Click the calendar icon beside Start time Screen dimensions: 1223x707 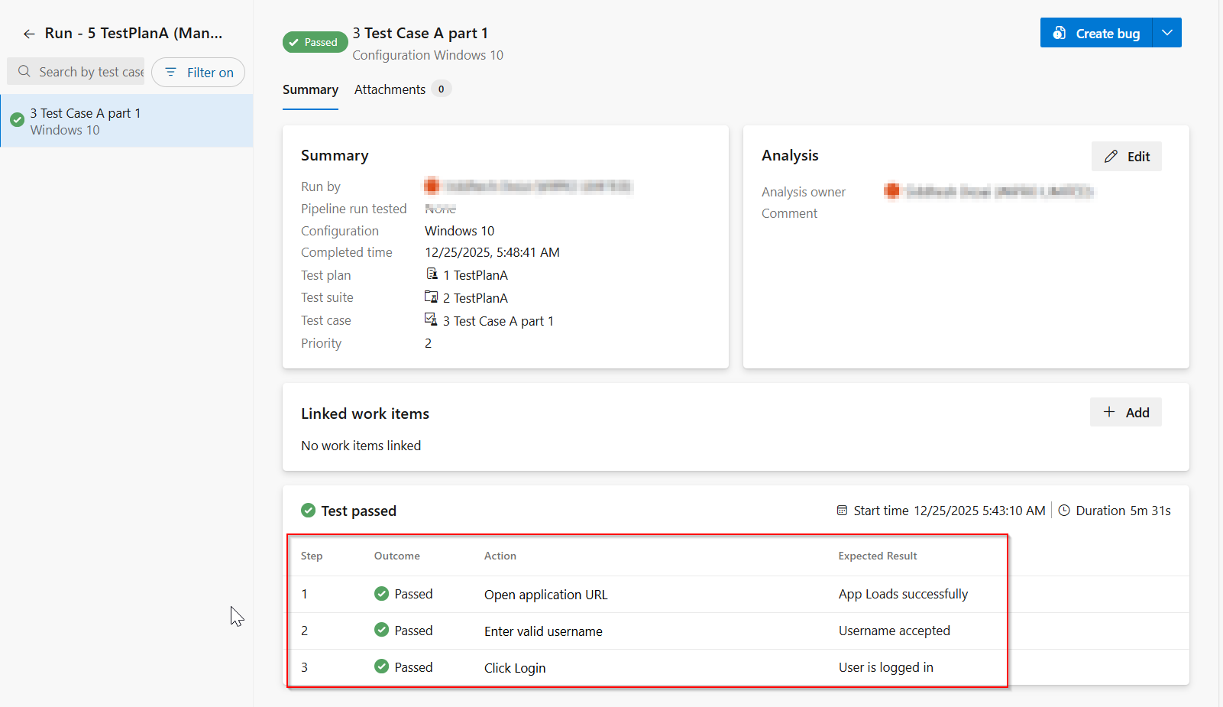coord(842,511)
